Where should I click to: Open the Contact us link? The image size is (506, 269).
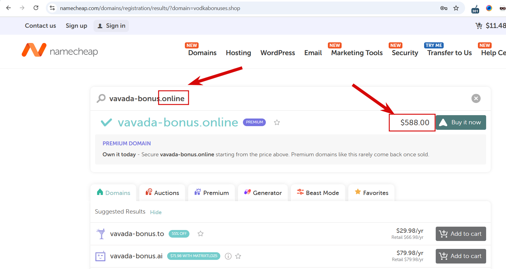coord(40,26)
